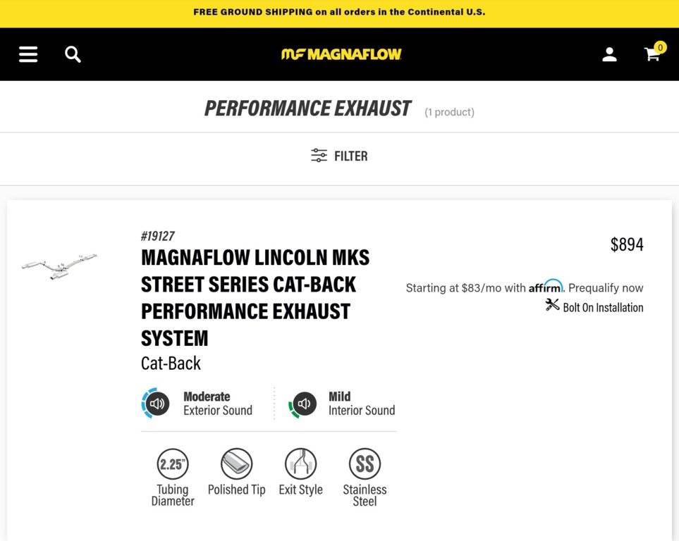This screenshot has height=541, width=679.
Task: Click the search magnifier icon
Action: pos(73,54)
